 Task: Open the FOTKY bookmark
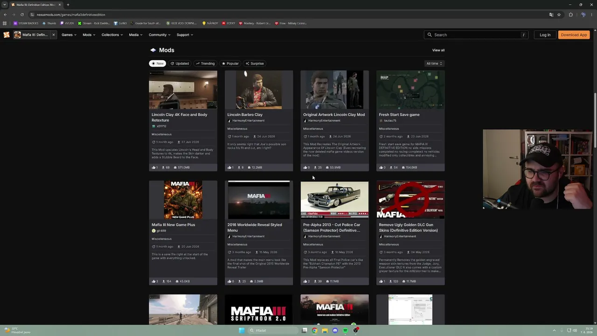tap(229, 23)
